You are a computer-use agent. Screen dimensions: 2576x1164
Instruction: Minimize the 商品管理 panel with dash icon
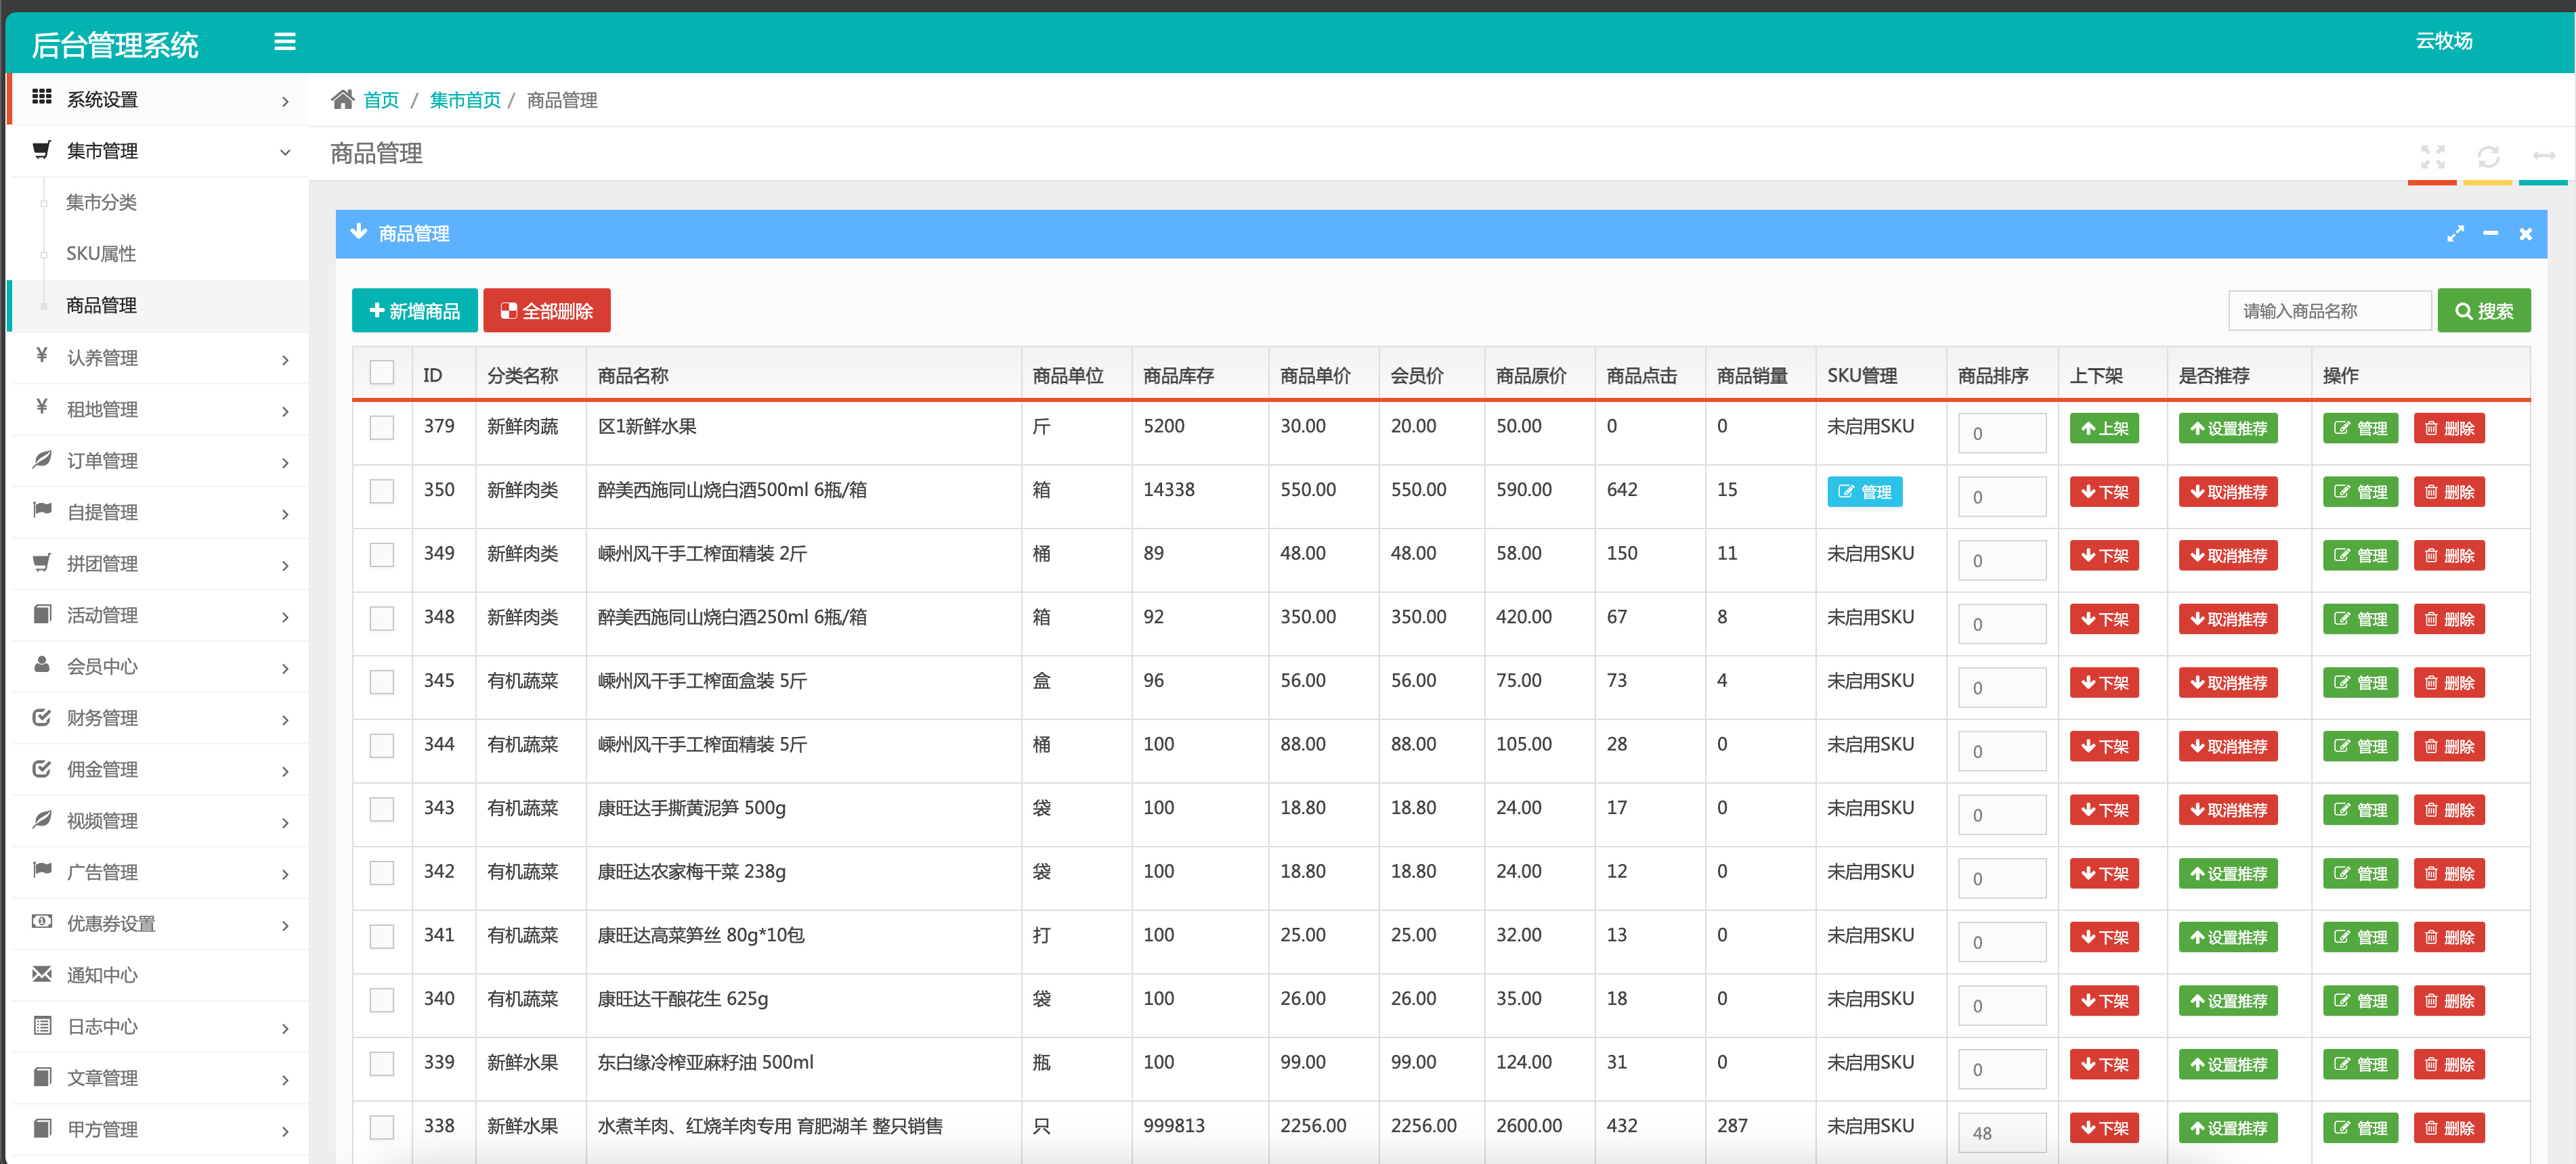(x=2490, y=233)
